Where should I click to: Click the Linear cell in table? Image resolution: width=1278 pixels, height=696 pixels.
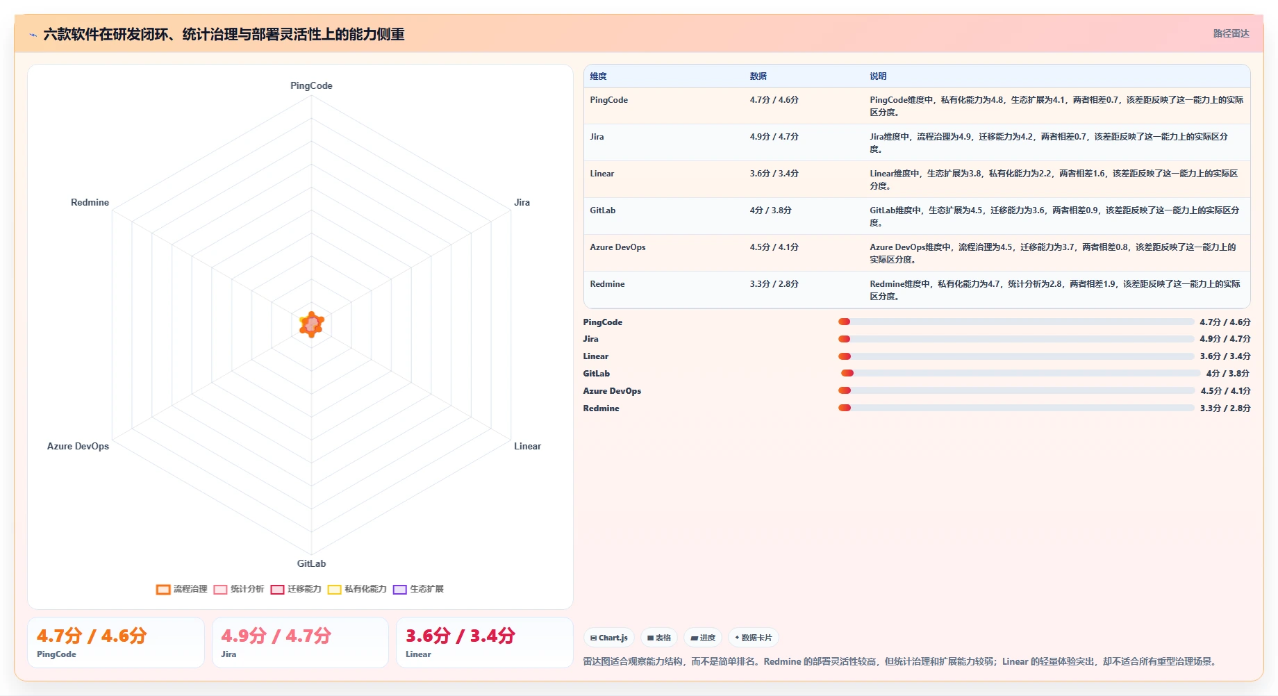(601, 174)
